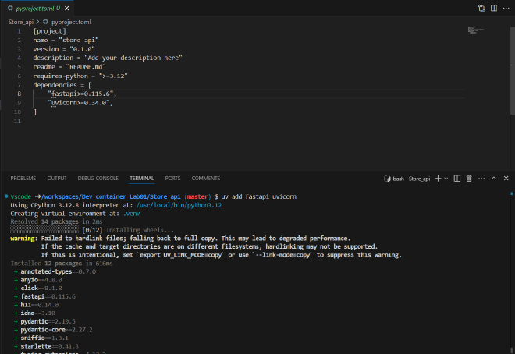Screen dimensions: 515x354
Task: Create a new terminal with plus icon
Action: (x=438, y=178)
